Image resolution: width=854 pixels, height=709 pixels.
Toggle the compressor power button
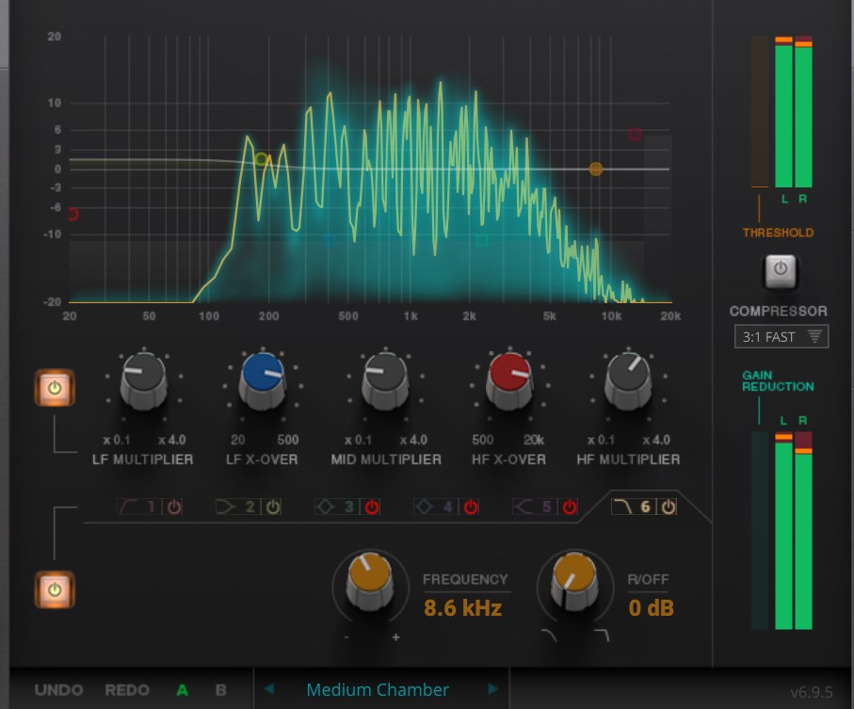(780, 272)
